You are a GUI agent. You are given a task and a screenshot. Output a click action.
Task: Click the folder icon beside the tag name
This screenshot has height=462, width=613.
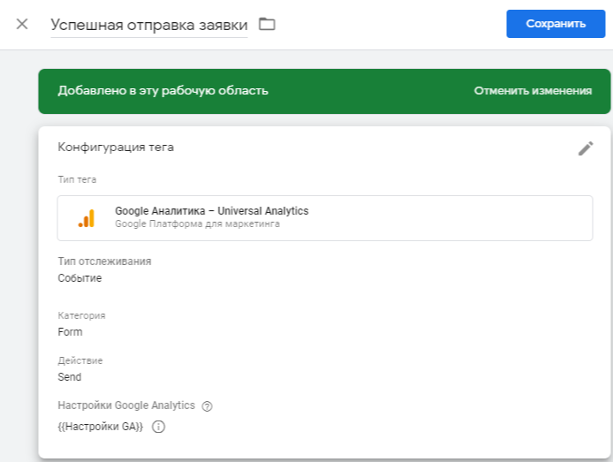tap(266, 24)
